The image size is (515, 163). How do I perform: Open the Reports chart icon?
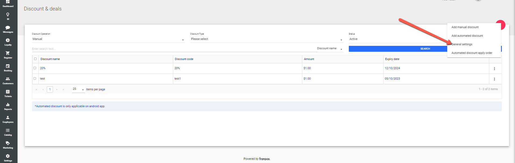(8, 106)
